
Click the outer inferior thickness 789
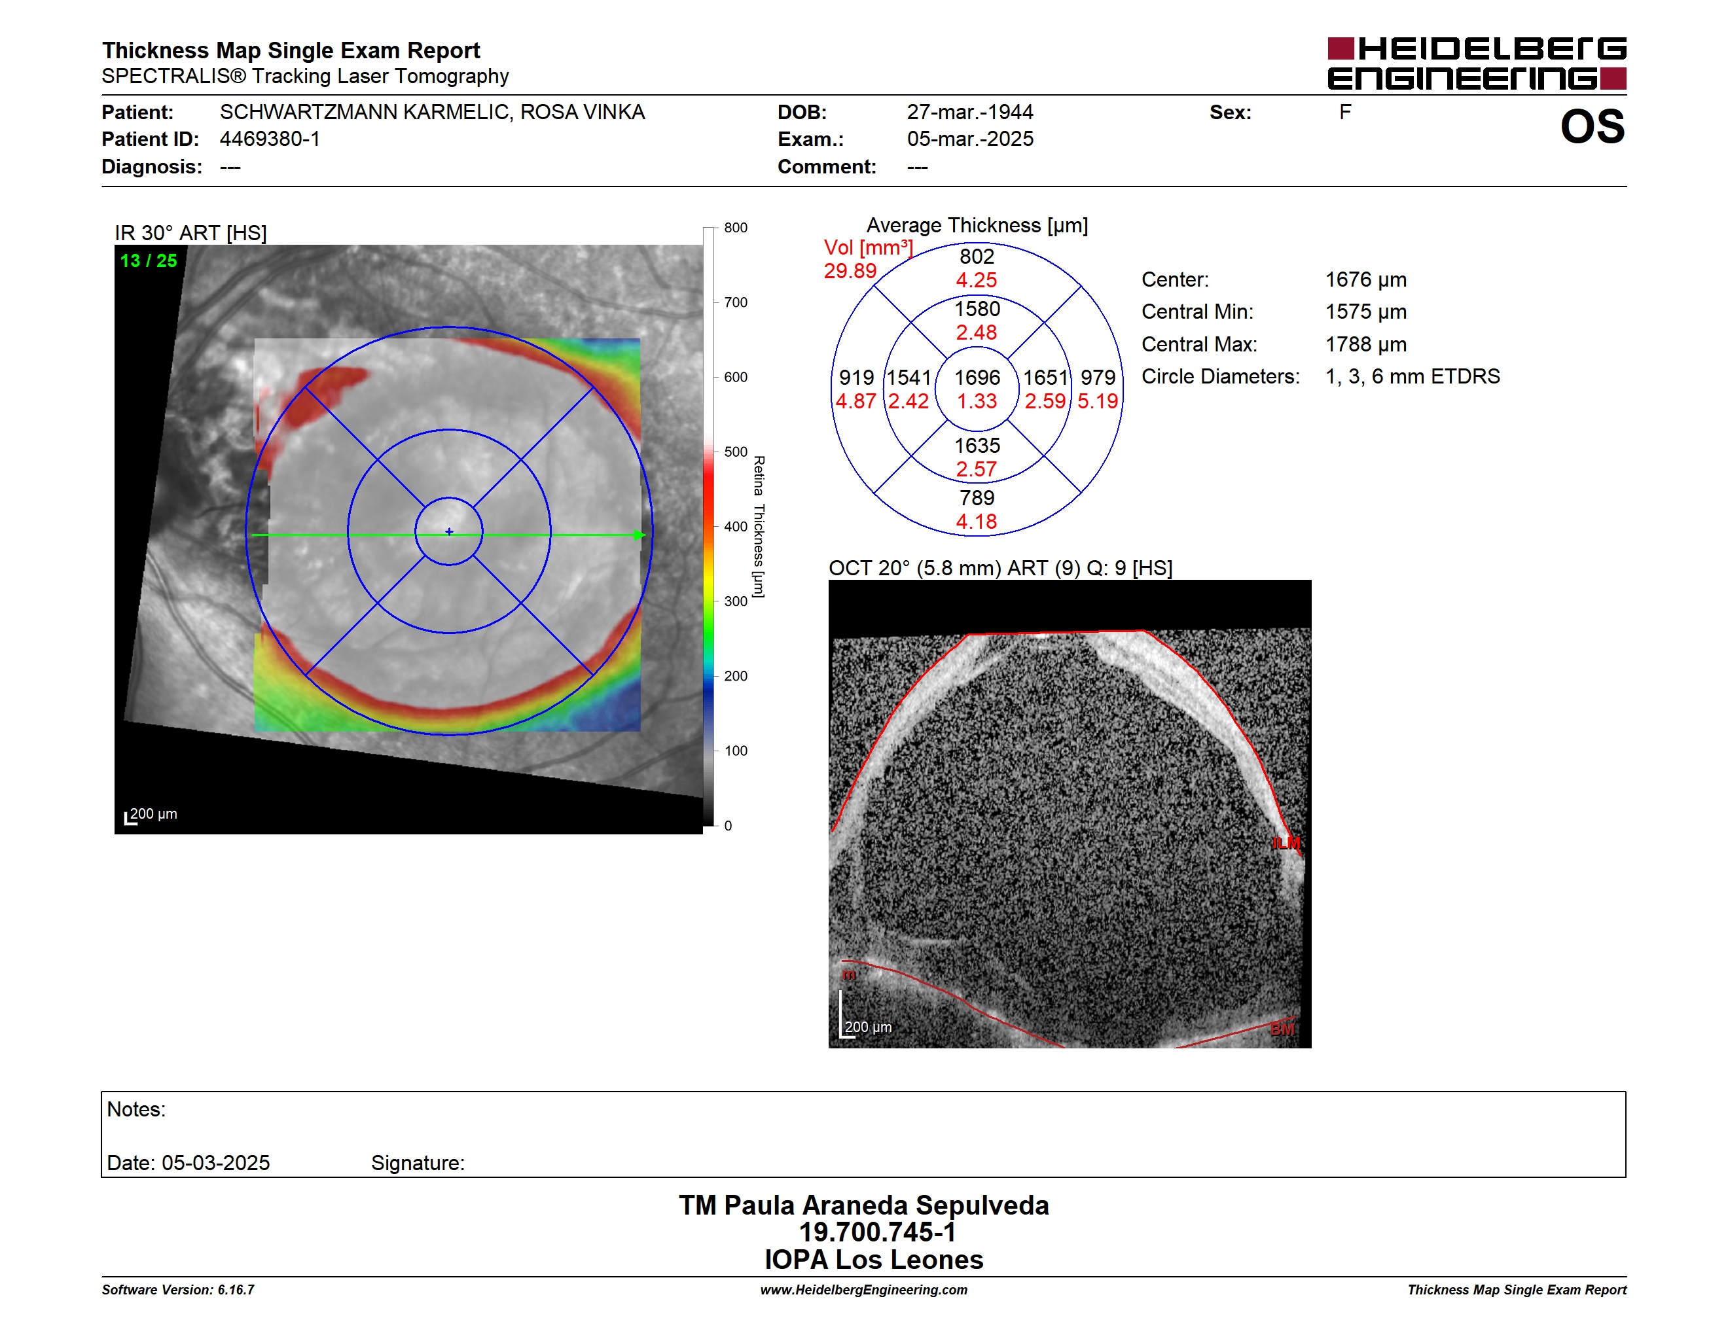[x=977, y=497]
